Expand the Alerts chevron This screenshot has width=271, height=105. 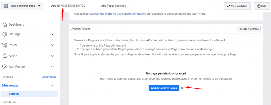[53, 56]
